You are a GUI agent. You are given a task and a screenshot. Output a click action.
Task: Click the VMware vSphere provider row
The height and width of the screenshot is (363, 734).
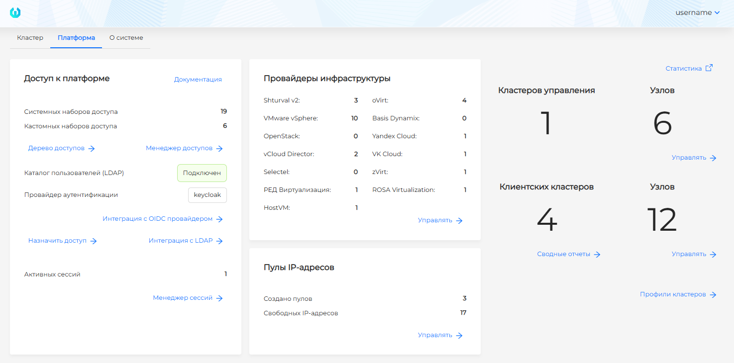(311, 118)
